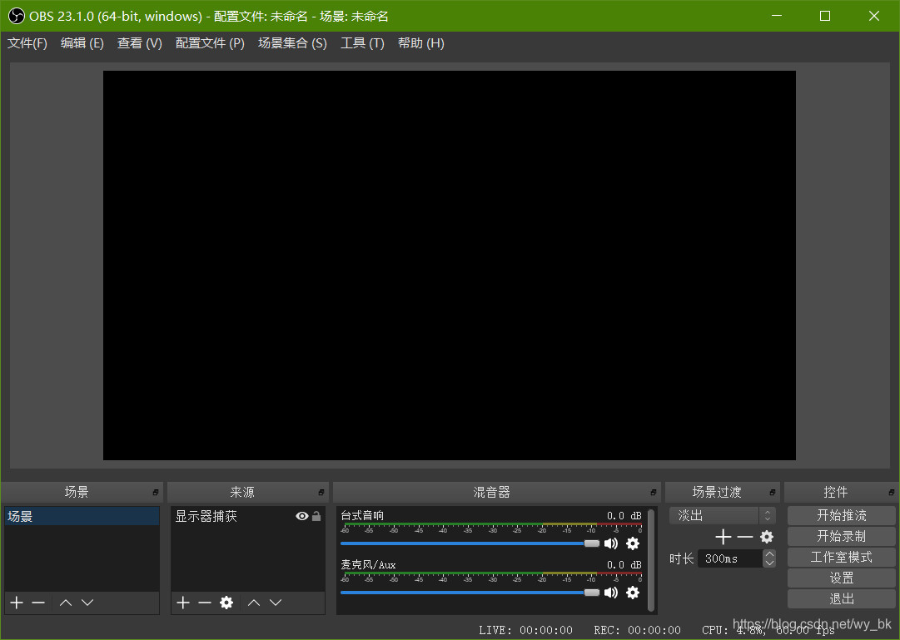The height and width of the screenshot is (640, 900).
Task: Remove selected source with minus icon
Action: tap(205, 602)
